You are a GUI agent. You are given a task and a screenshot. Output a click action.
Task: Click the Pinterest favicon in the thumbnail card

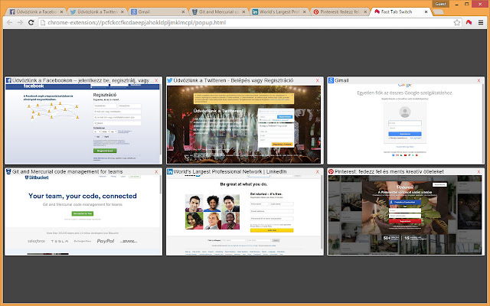click(x=331, y=171)
